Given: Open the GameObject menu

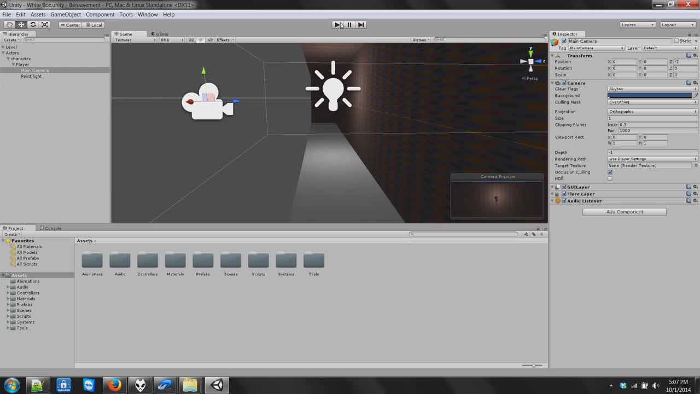Looking at the screenshot, I should 66,14.
